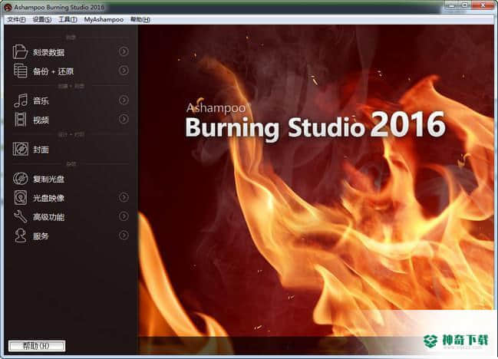
Task: Expand the 高级功能 submenu arrow
Action: click(124, 216)
